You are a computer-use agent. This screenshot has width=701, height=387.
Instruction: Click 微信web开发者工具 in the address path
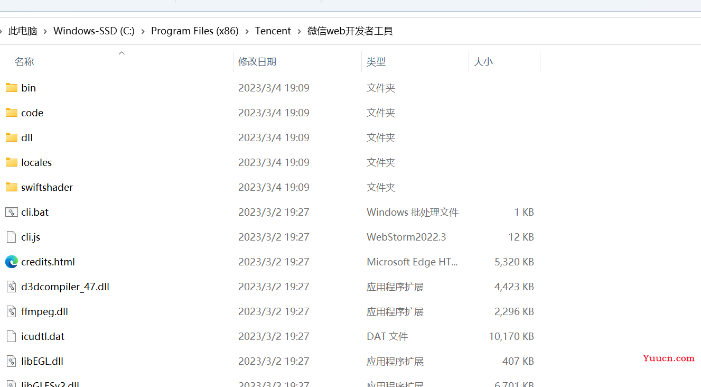350,31
